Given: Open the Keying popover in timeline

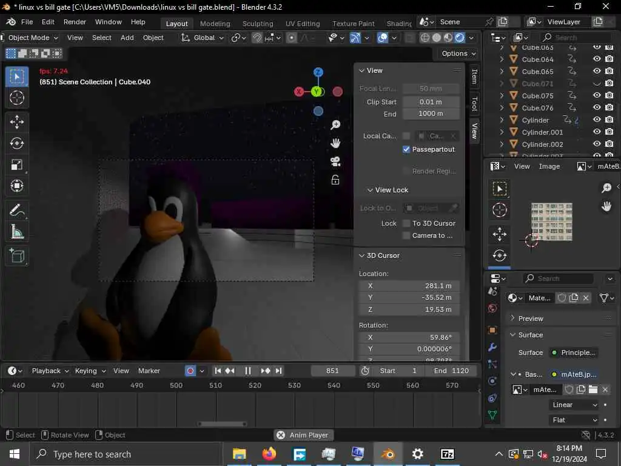Looking at the screenshot, I should tap(90, 371).
